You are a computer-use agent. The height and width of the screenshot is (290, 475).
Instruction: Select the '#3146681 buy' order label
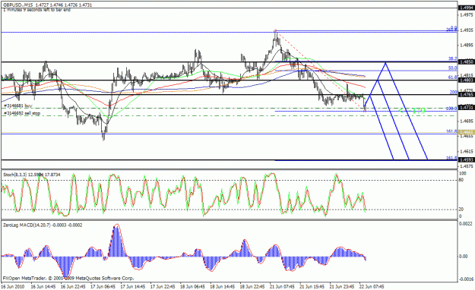tap(18, 106)
